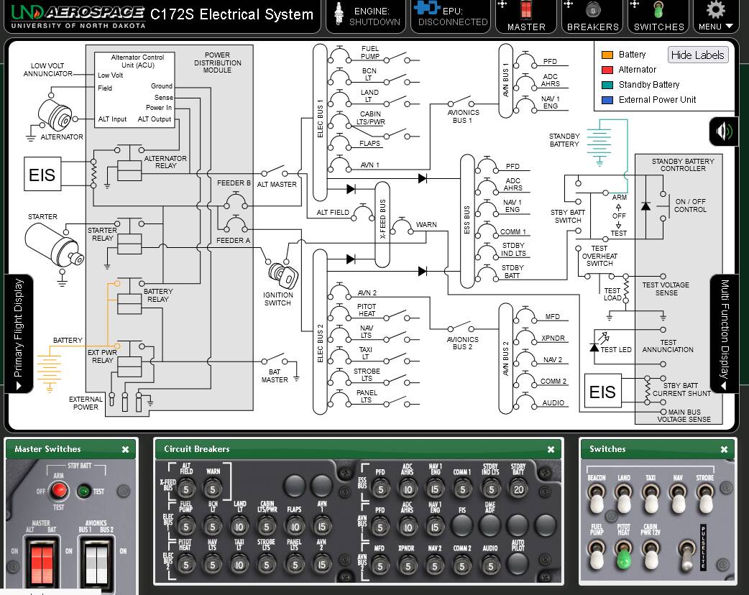Click the orange Battery legend swatch
749x595 pixels.
click(607, 55)
